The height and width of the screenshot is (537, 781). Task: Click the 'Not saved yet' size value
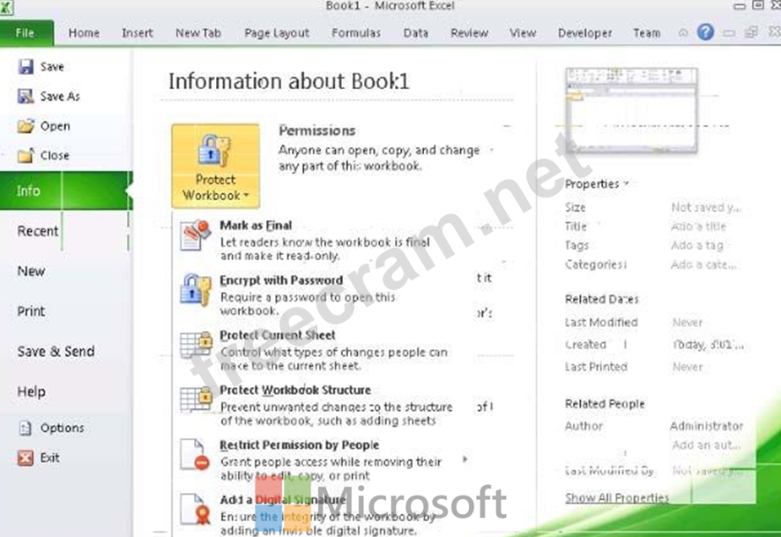pos(706,207)
